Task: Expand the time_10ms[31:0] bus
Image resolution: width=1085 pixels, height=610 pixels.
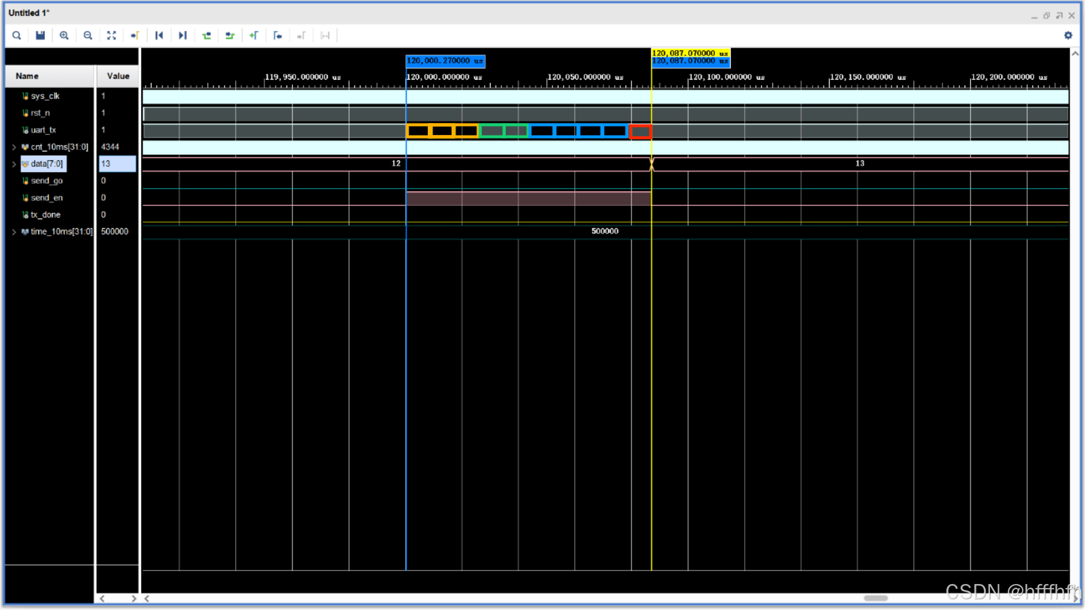Action: coord(14,232)
